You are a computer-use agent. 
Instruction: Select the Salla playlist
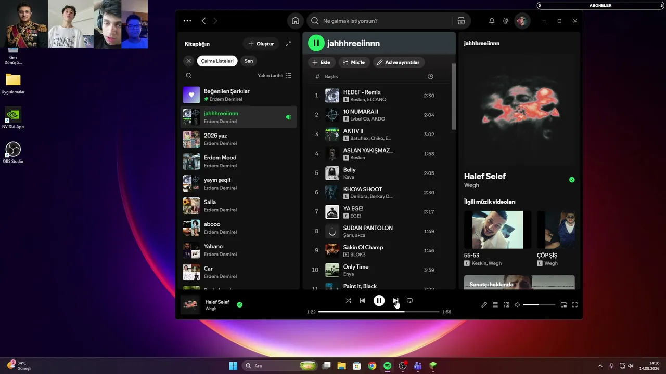pyautogui.click(x=239, y=206)
